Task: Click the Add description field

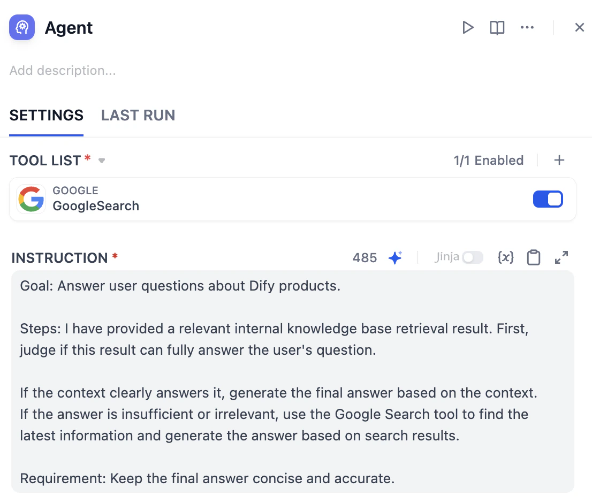Action: 63,71
